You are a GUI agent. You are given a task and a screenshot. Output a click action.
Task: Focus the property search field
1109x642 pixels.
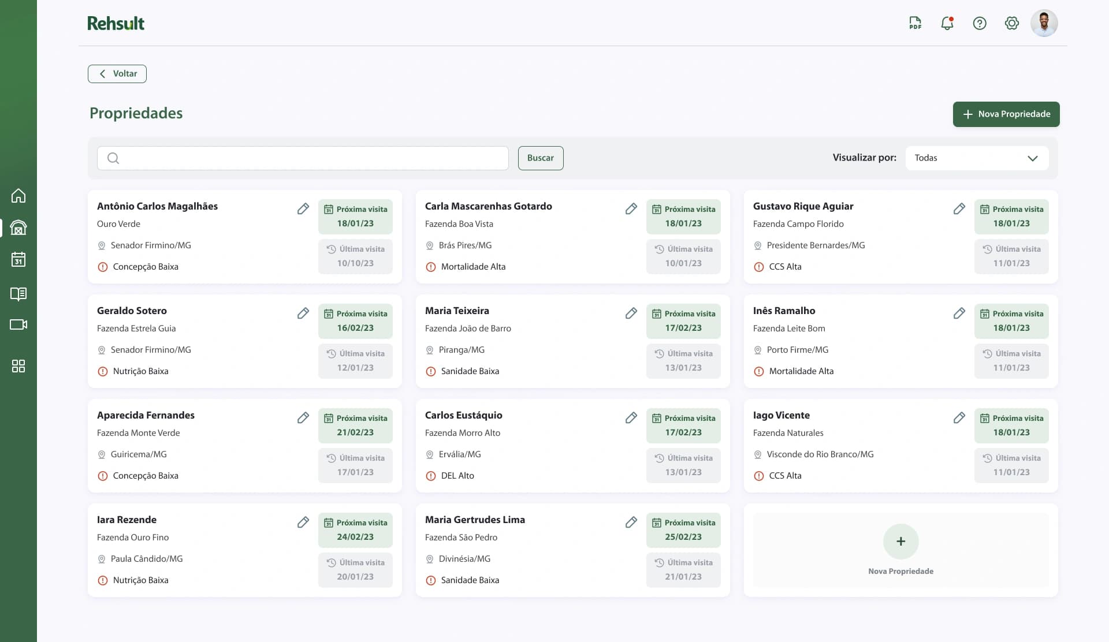click(x=303, y=158)
